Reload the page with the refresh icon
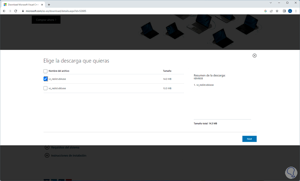Screen dimensions: 300x181 pyautogui.click(x=16, y=11)
